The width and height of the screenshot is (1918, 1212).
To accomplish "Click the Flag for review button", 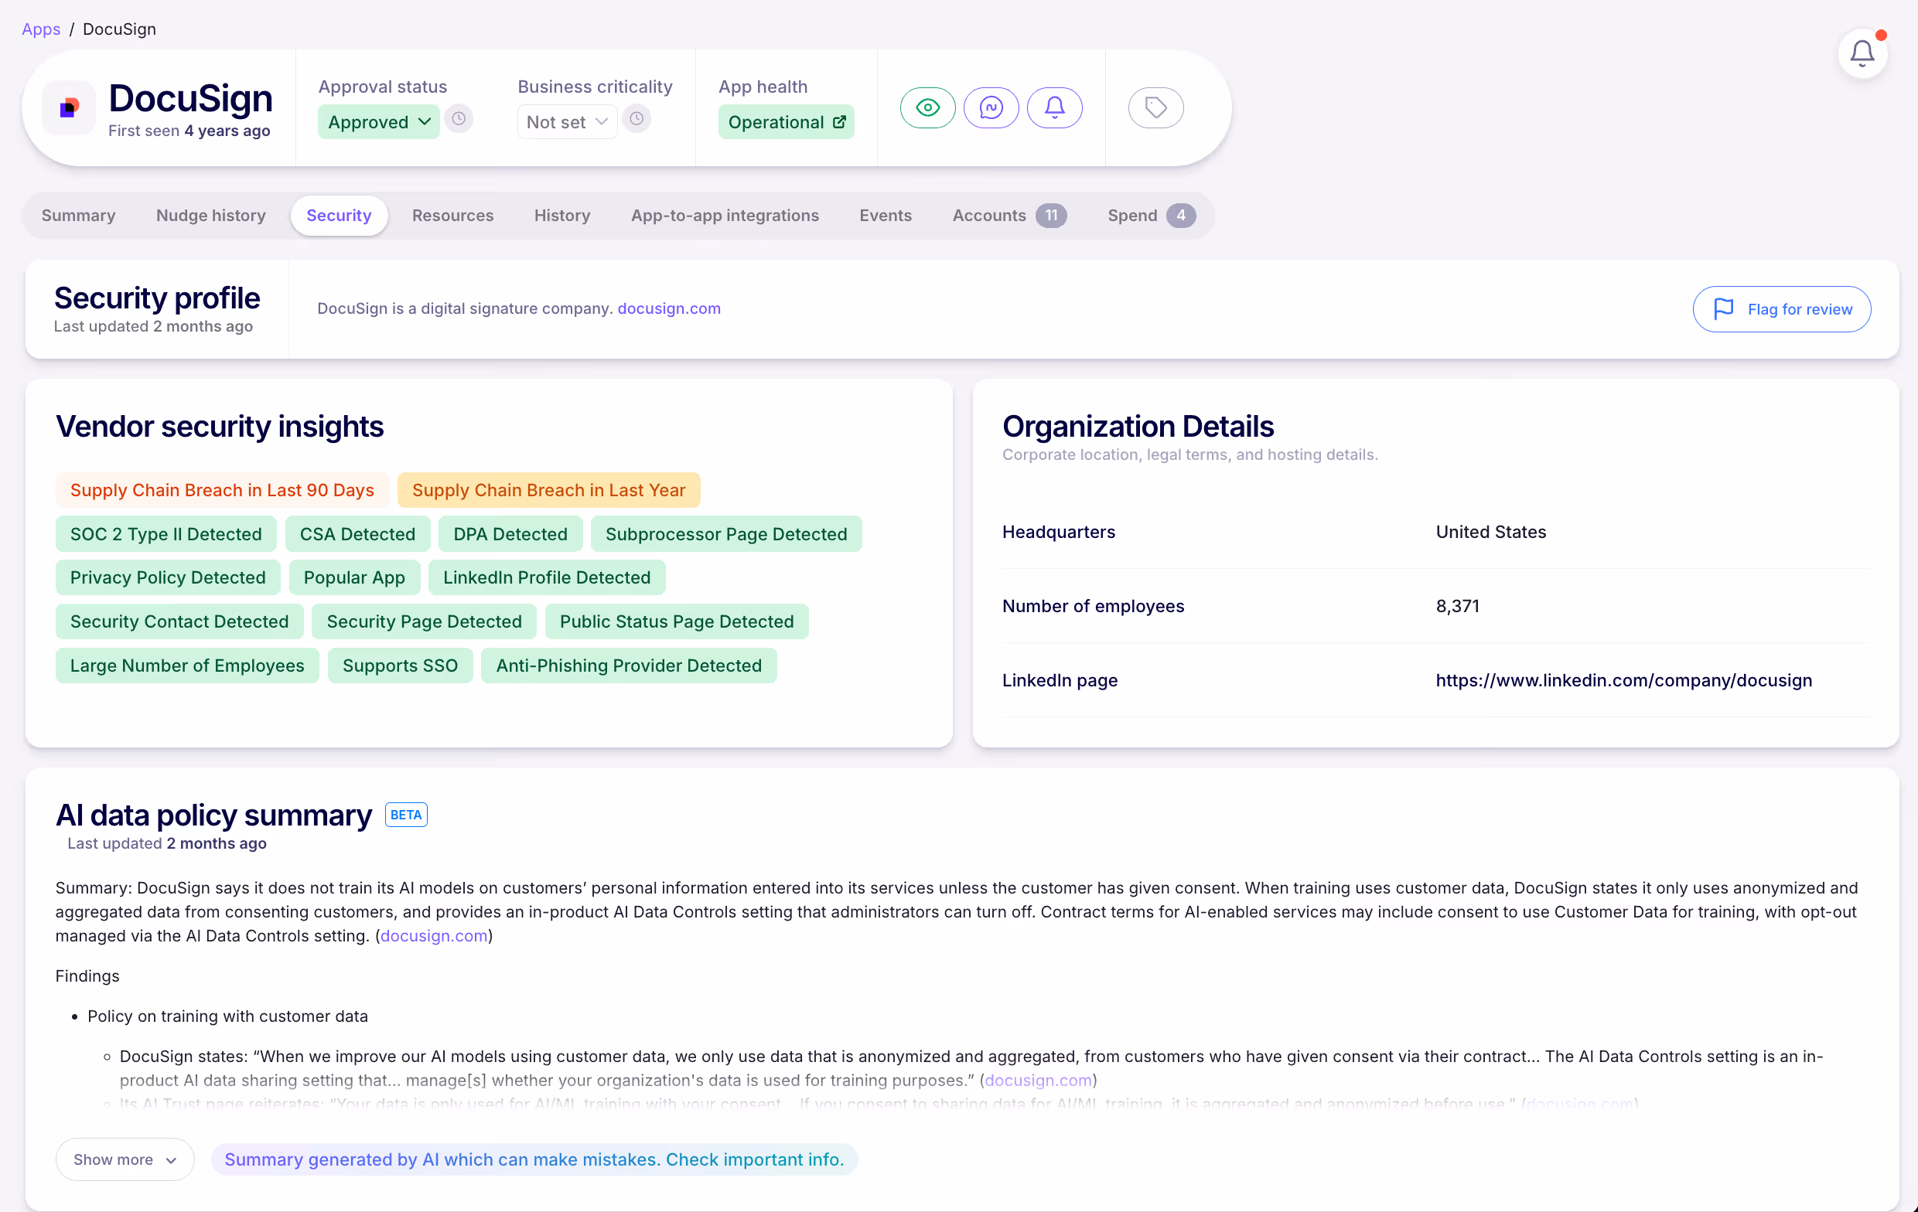I will [x=1782, y=309].
